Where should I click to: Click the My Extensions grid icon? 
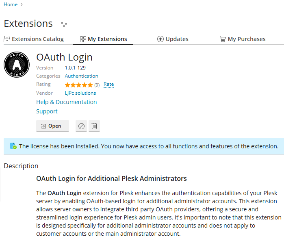click(x=83, y=39)
